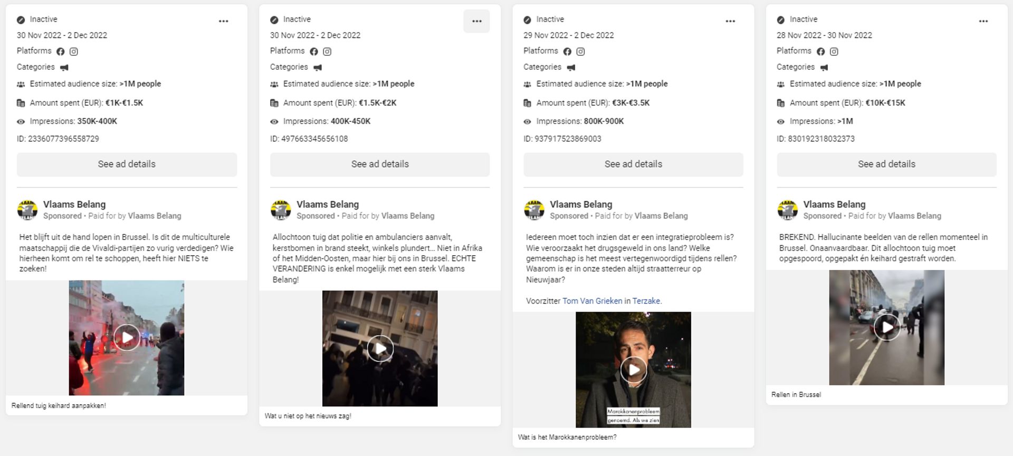
Task: Click amount spent icon for €1.5K-€2K
Action: tap(274, 103)
